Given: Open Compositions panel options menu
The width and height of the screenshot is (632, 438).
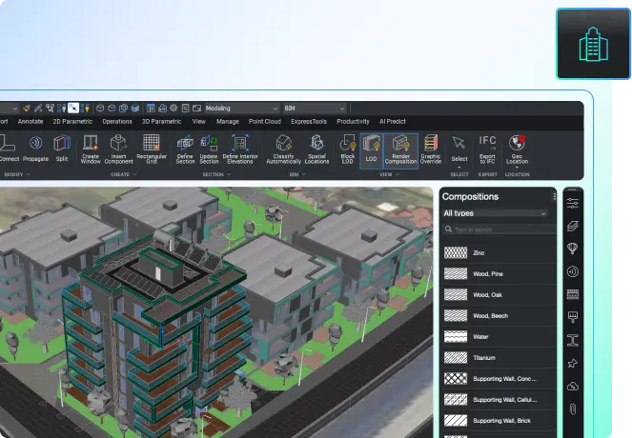Looking at the screenshot, I should 554,196.
